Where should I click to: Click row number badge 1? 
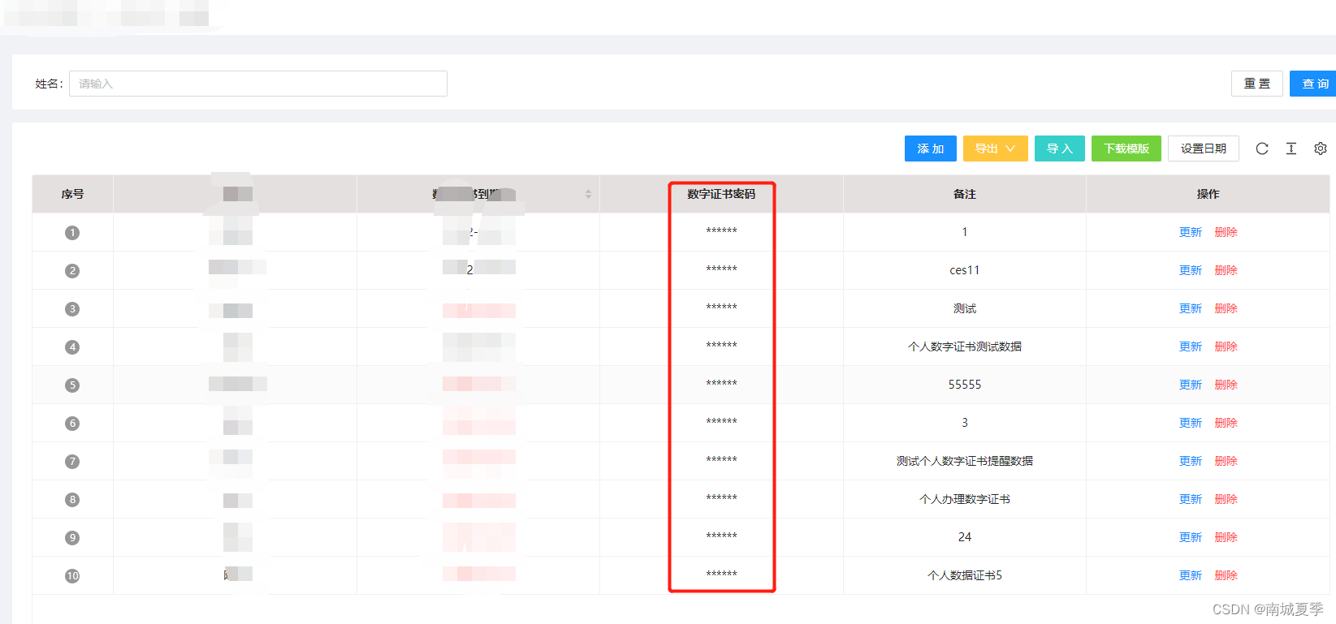[x=72, y=233]
